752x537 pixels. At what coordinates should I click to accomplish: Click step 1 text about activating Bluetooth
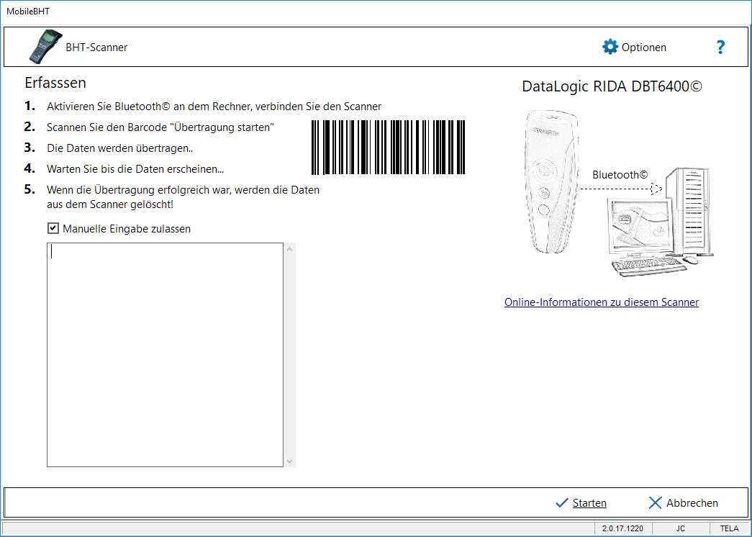pos(214,107)
